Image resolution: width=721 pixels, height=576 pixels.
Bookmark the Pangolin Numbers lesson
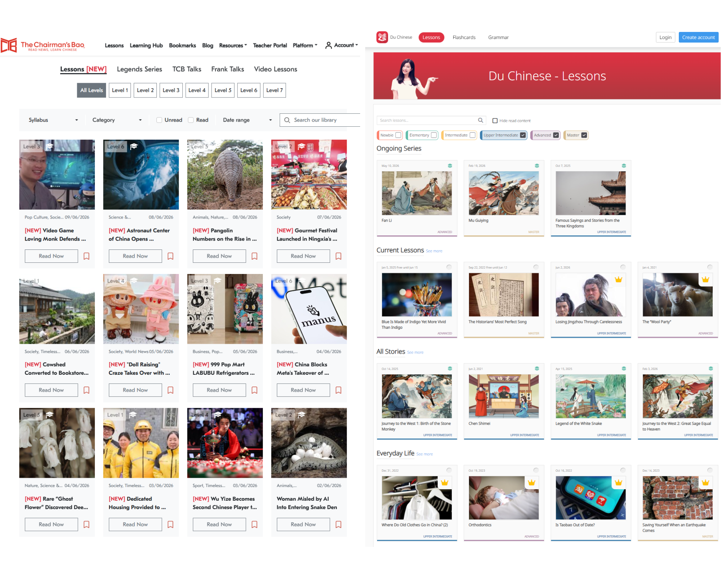pyautogui.click(x=255, y=256)
